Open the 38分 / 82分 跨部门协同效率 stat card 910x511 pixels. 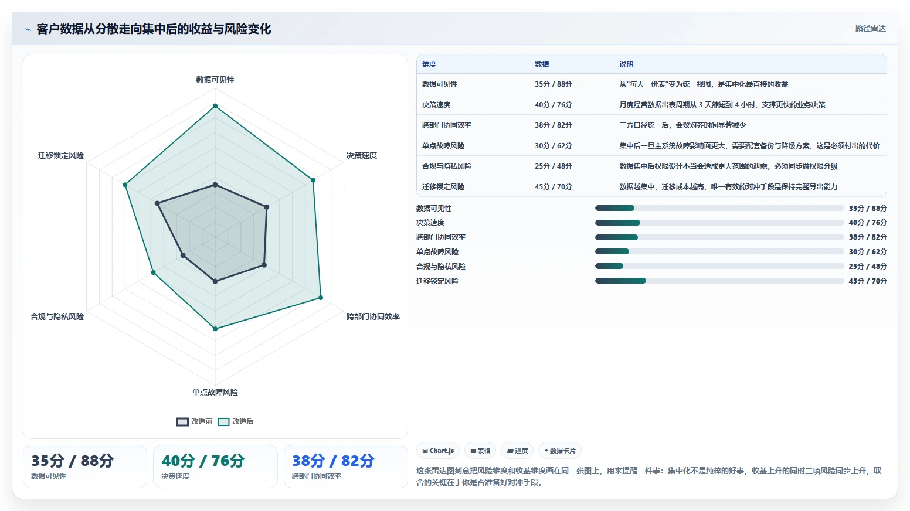coord(346,466)
